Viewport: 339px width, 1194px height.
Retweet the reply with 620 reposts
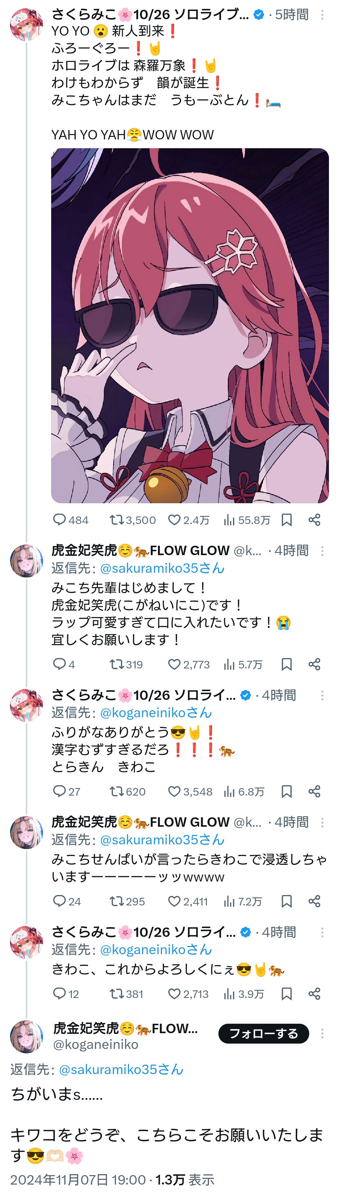(127, 792)
